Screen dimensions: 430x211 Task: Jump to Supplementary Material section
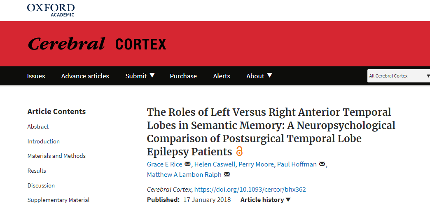pyautogui.click(x=58, y=200)
